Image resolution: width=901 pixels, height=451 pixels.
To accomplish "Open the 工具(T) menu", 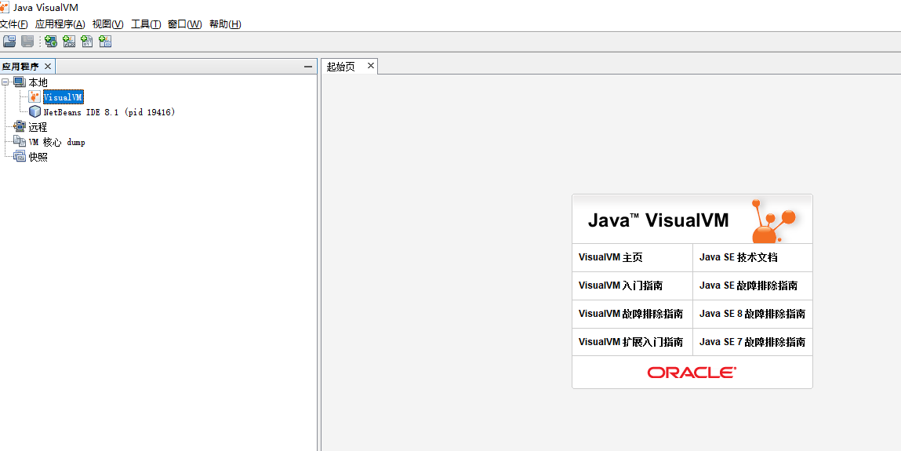I will [x=145, y=24].
